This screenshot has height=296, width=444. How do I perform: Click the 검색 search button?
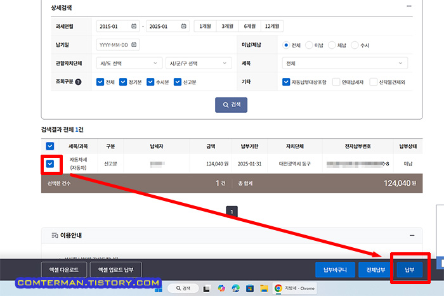click(x=231, y=105)
